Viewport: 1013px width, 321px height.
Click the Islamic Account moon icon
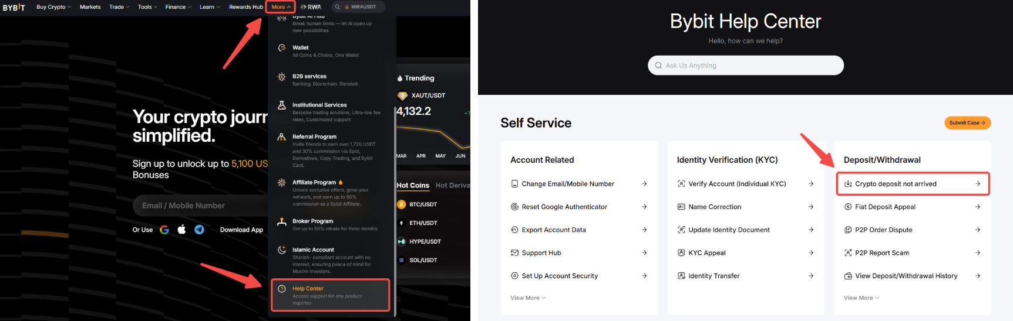282,250
